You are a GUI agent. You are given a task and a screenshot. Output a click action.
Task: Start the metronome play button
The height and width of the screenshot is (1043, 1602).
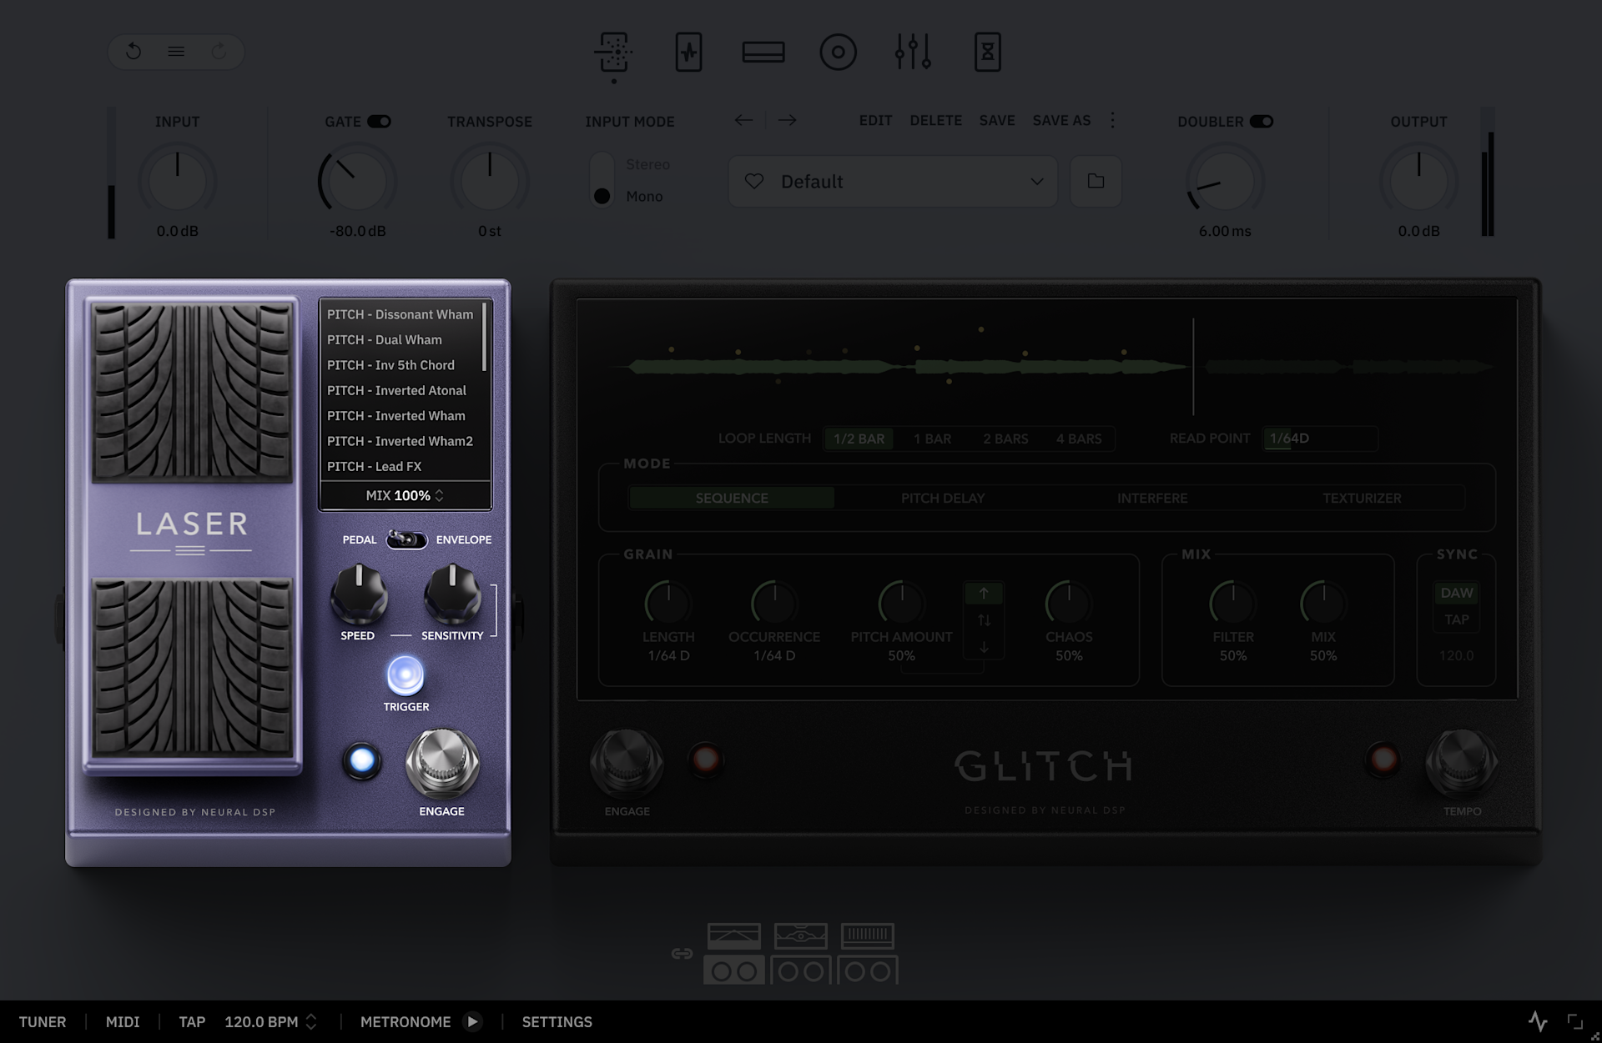tap(472, 1021)
